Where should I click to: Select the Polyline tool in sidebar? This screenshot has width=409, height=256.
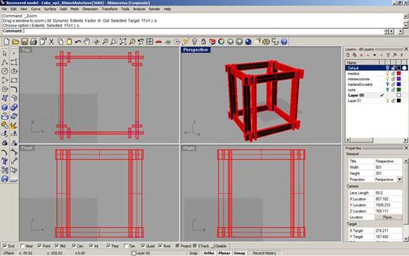click(x=5, y=62)
